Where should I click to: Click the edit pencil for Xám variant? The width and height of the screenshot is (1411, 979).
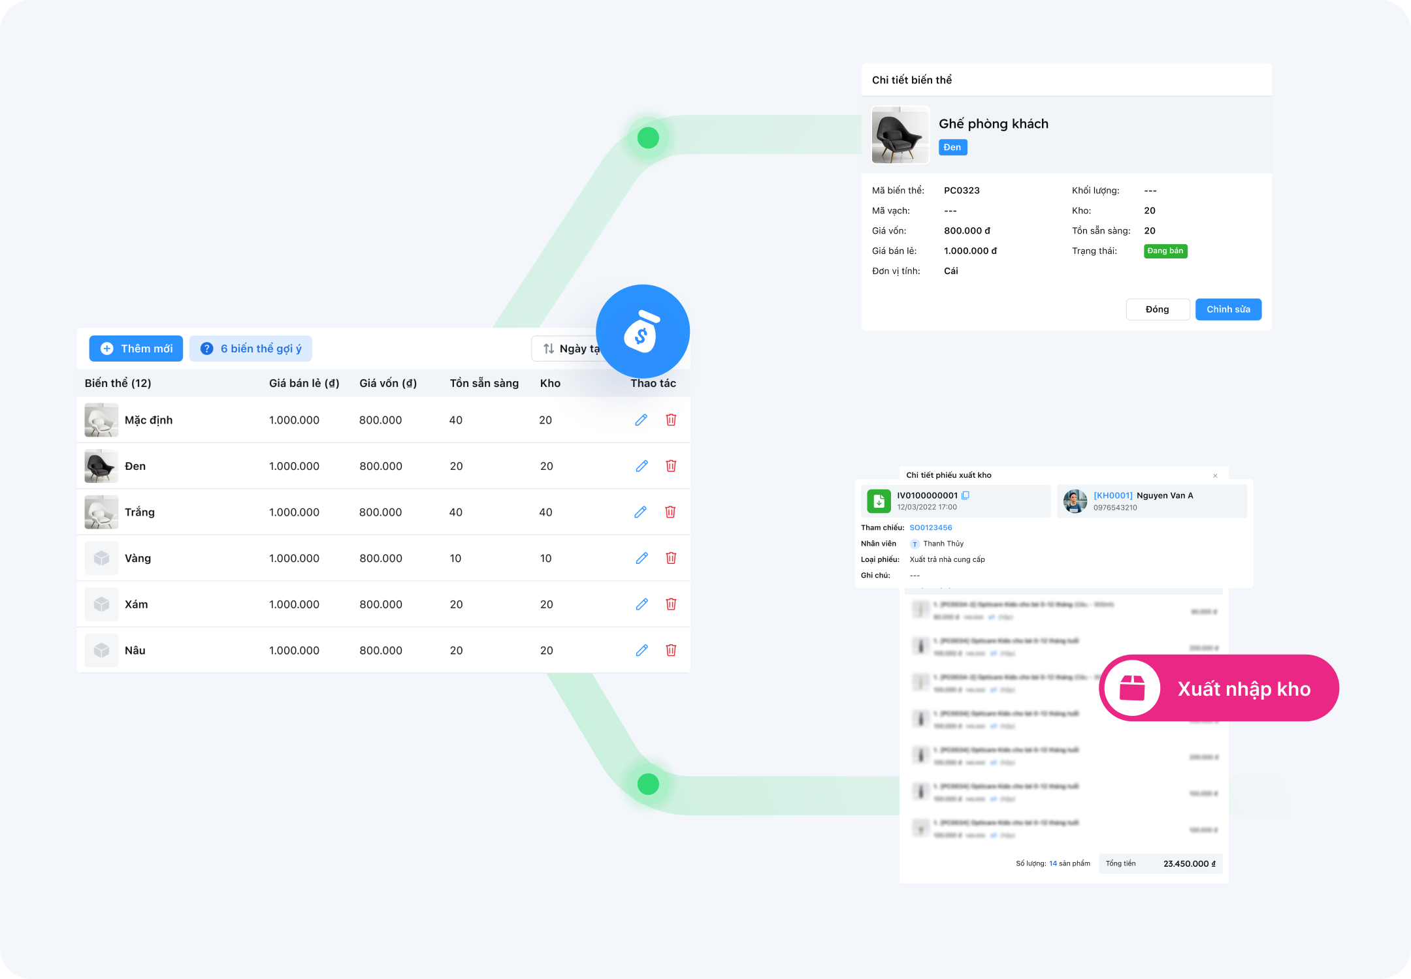(x=641, y=604)
